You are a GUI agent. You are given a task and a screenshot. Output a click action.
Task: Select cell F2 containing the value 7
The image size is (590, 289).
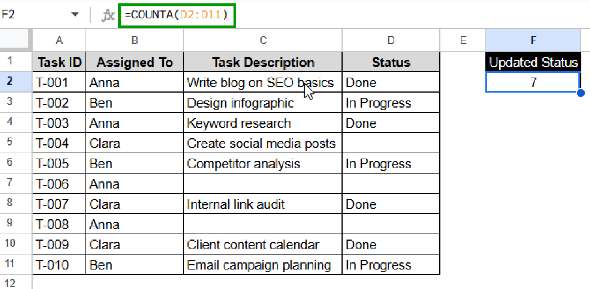[x=533, y=82]
